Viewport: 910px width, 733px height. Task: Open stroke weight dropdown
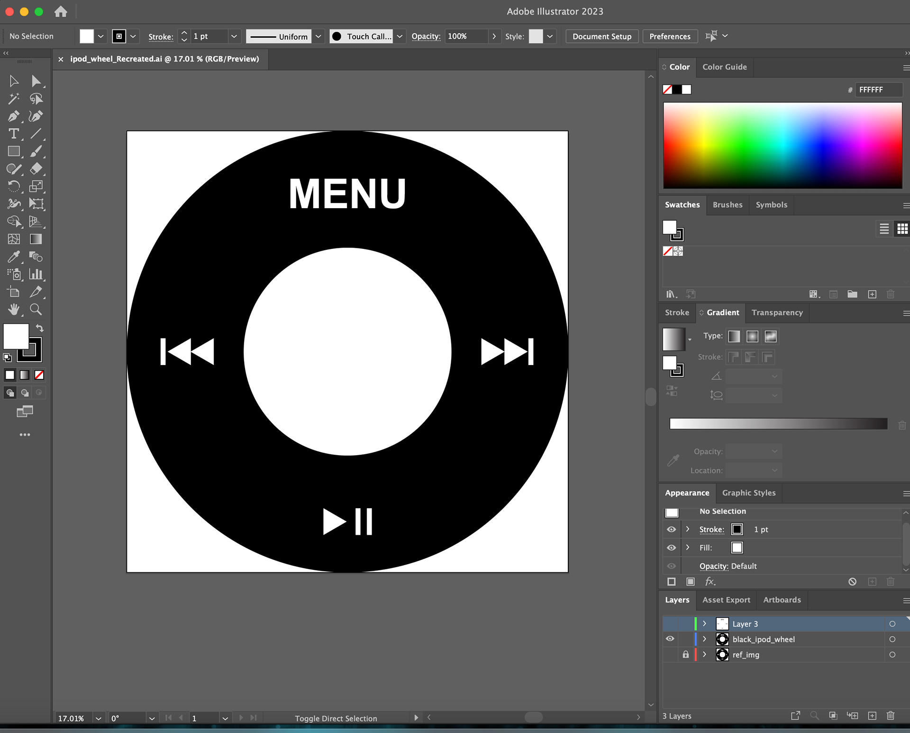click(x=234, y=36)
